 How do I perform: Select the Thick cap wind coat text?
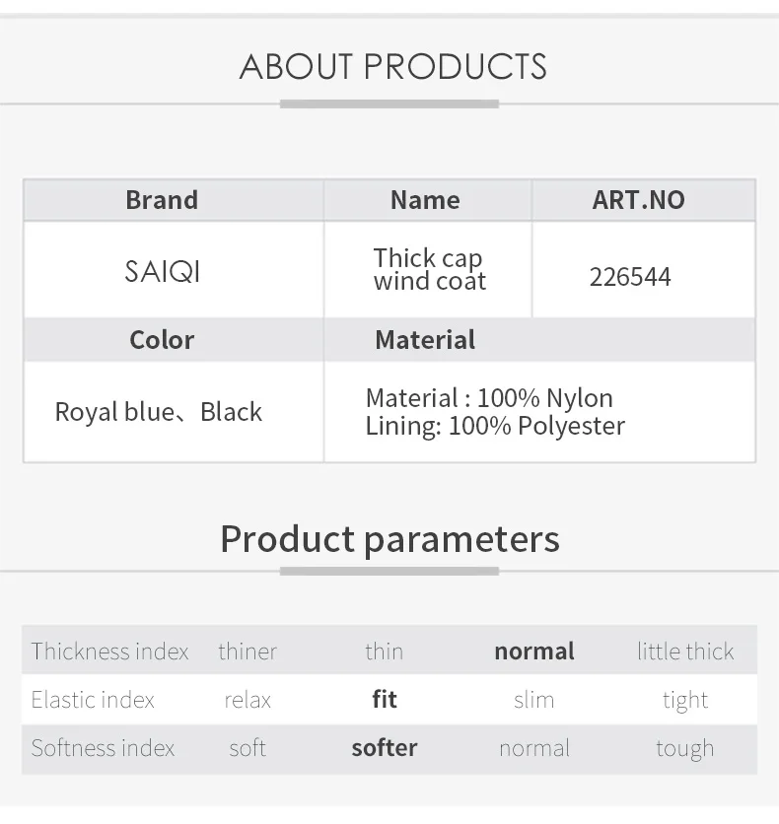(430, 269)
